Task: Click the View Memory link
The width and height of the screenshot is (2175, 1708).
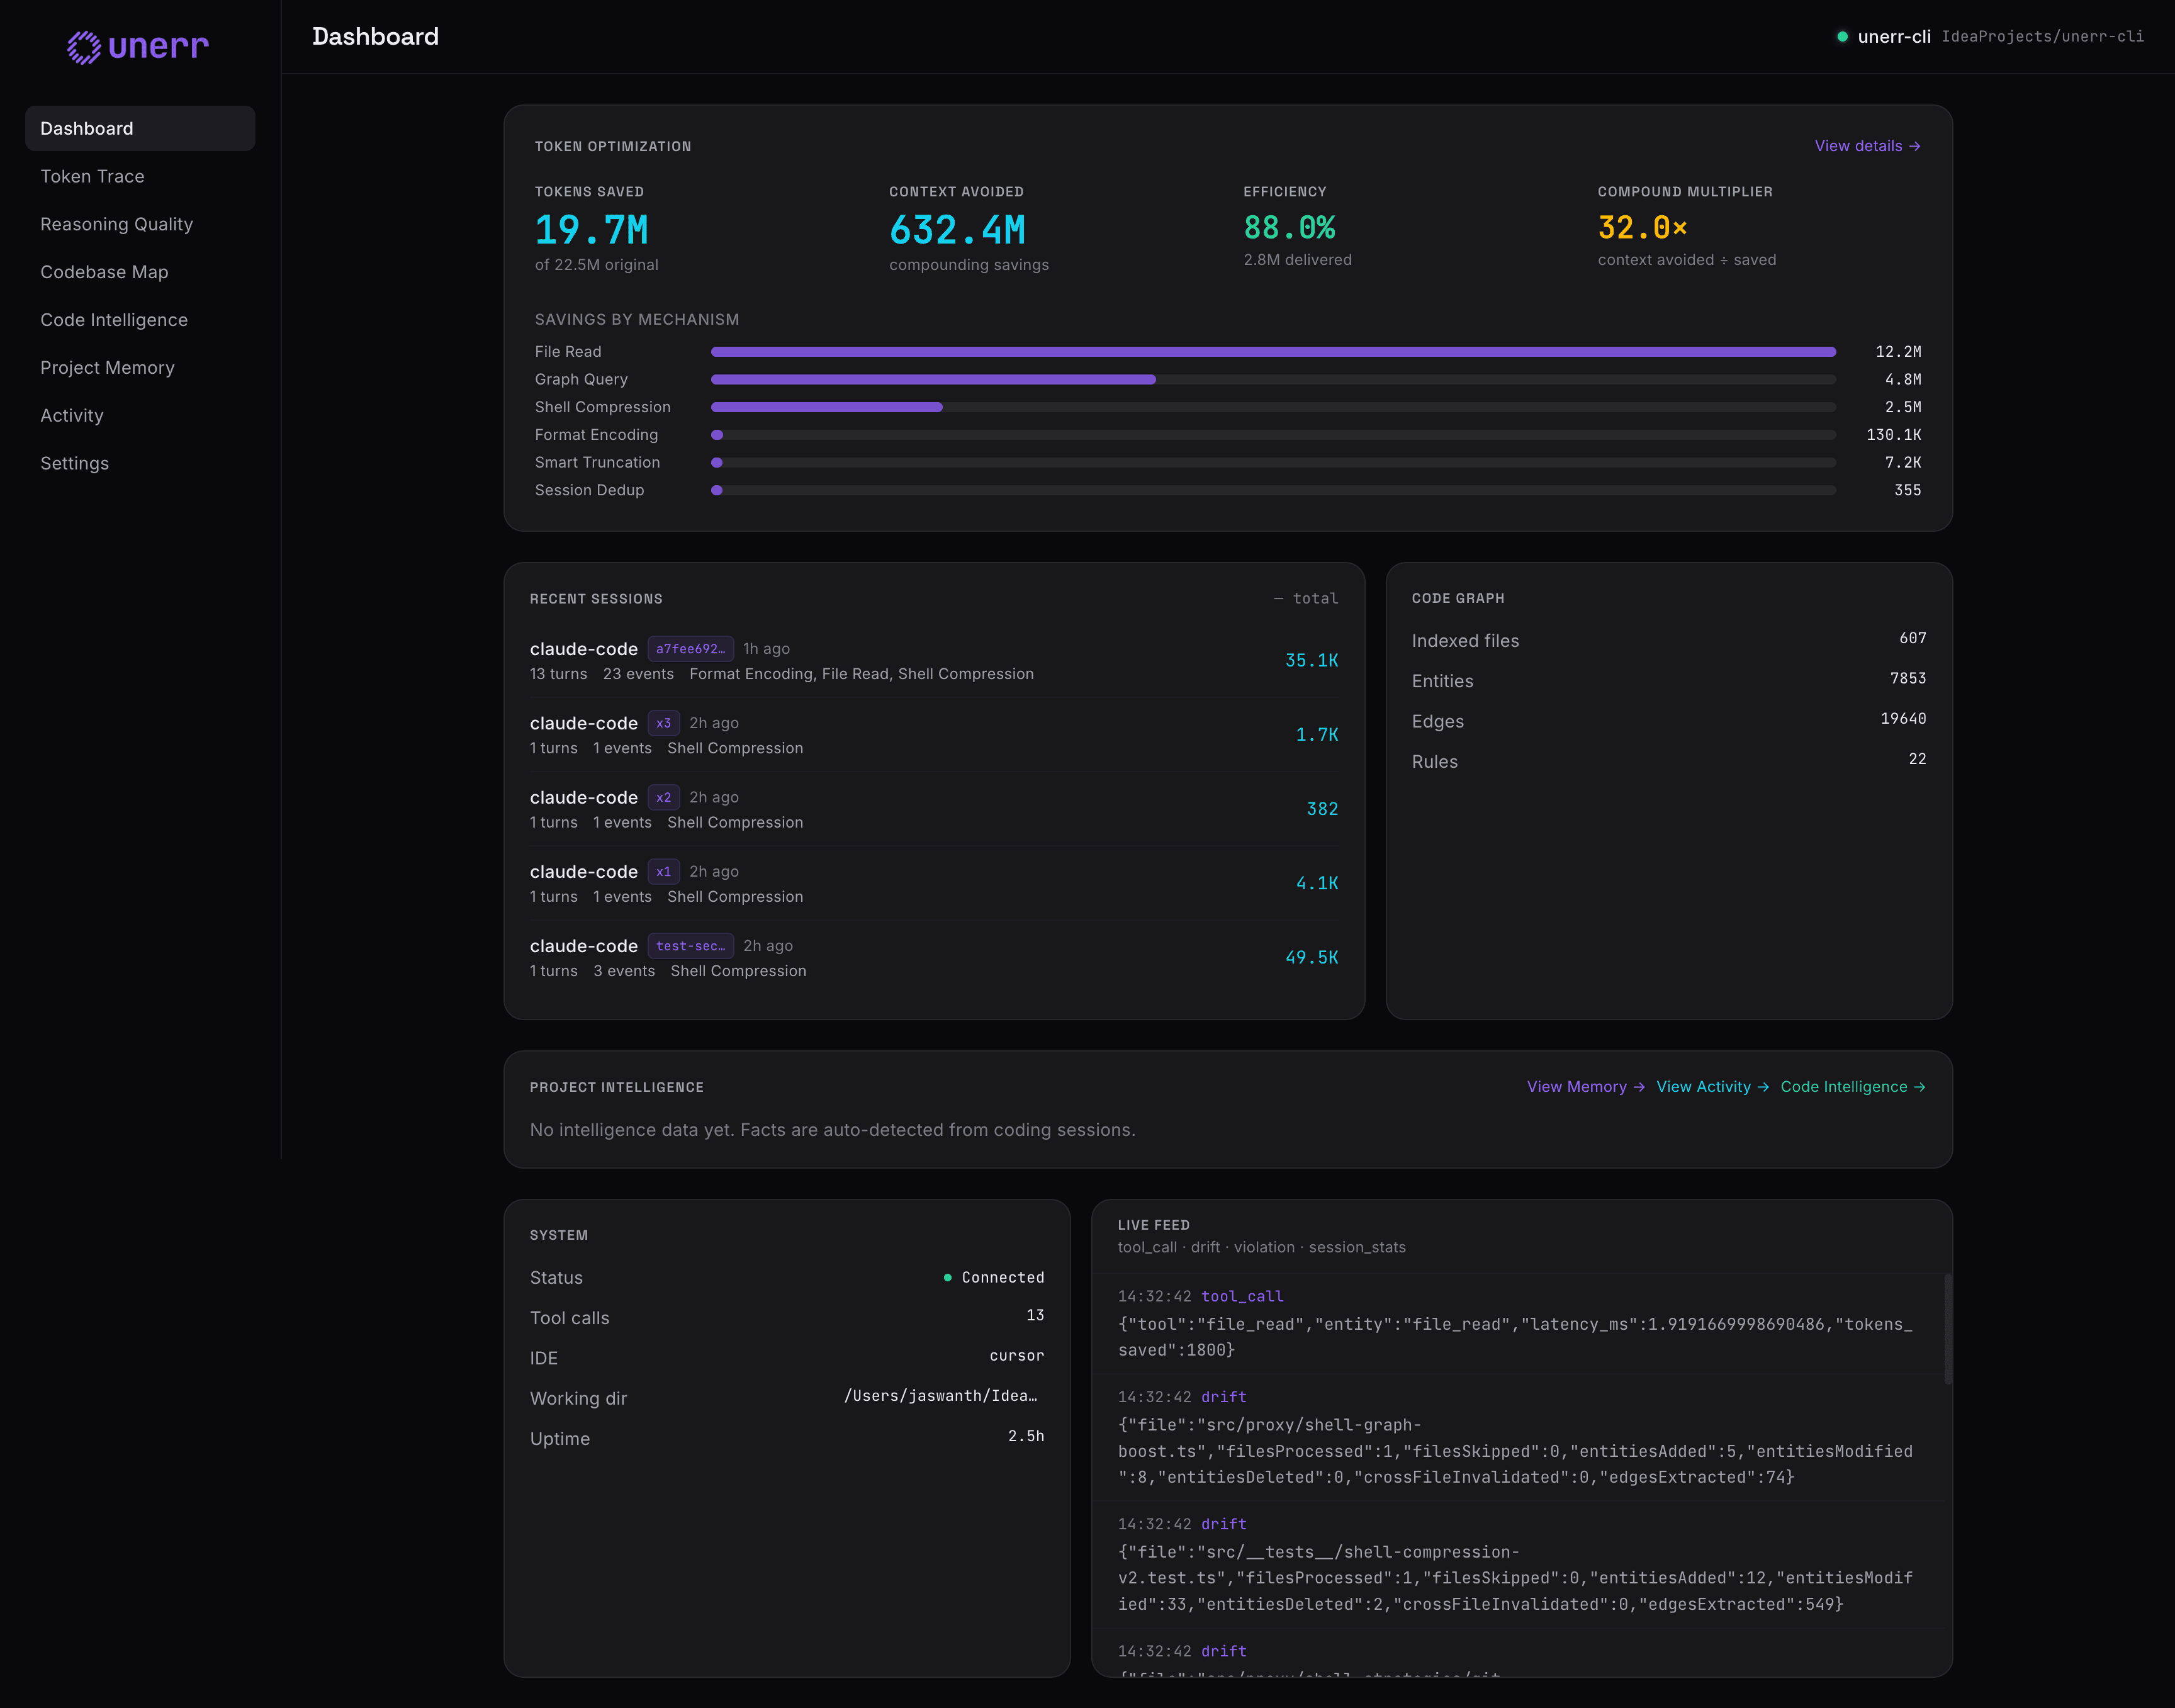Action: click(x=1585, y=1087)
